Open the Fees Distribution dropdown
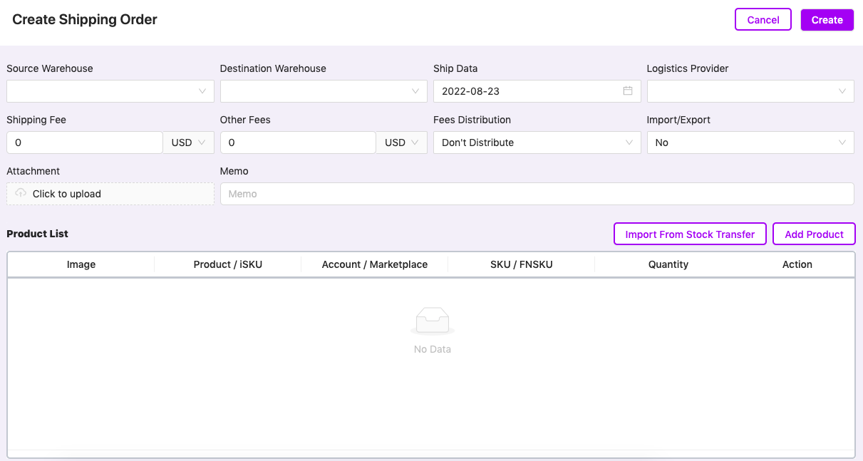This screenshot has height=461, width=863. coord(537,143)
